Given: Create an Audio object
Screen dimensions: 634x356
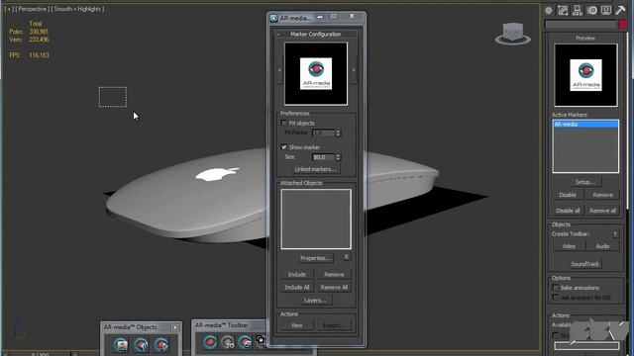Looking at the screenshot, I should point(602,246).
